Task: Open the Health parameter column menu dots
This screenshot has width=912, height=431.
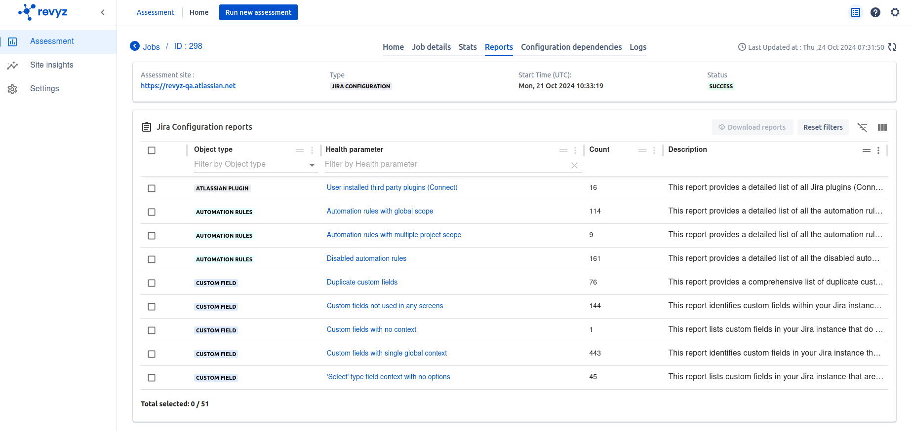Action: click(575, 150)
